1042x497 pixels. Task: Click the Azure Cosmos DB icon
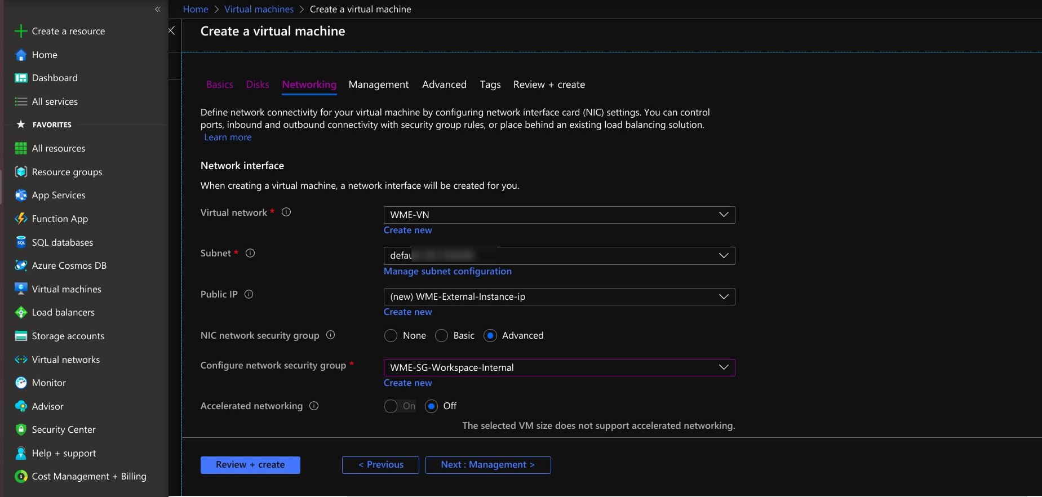click(21, 265)
